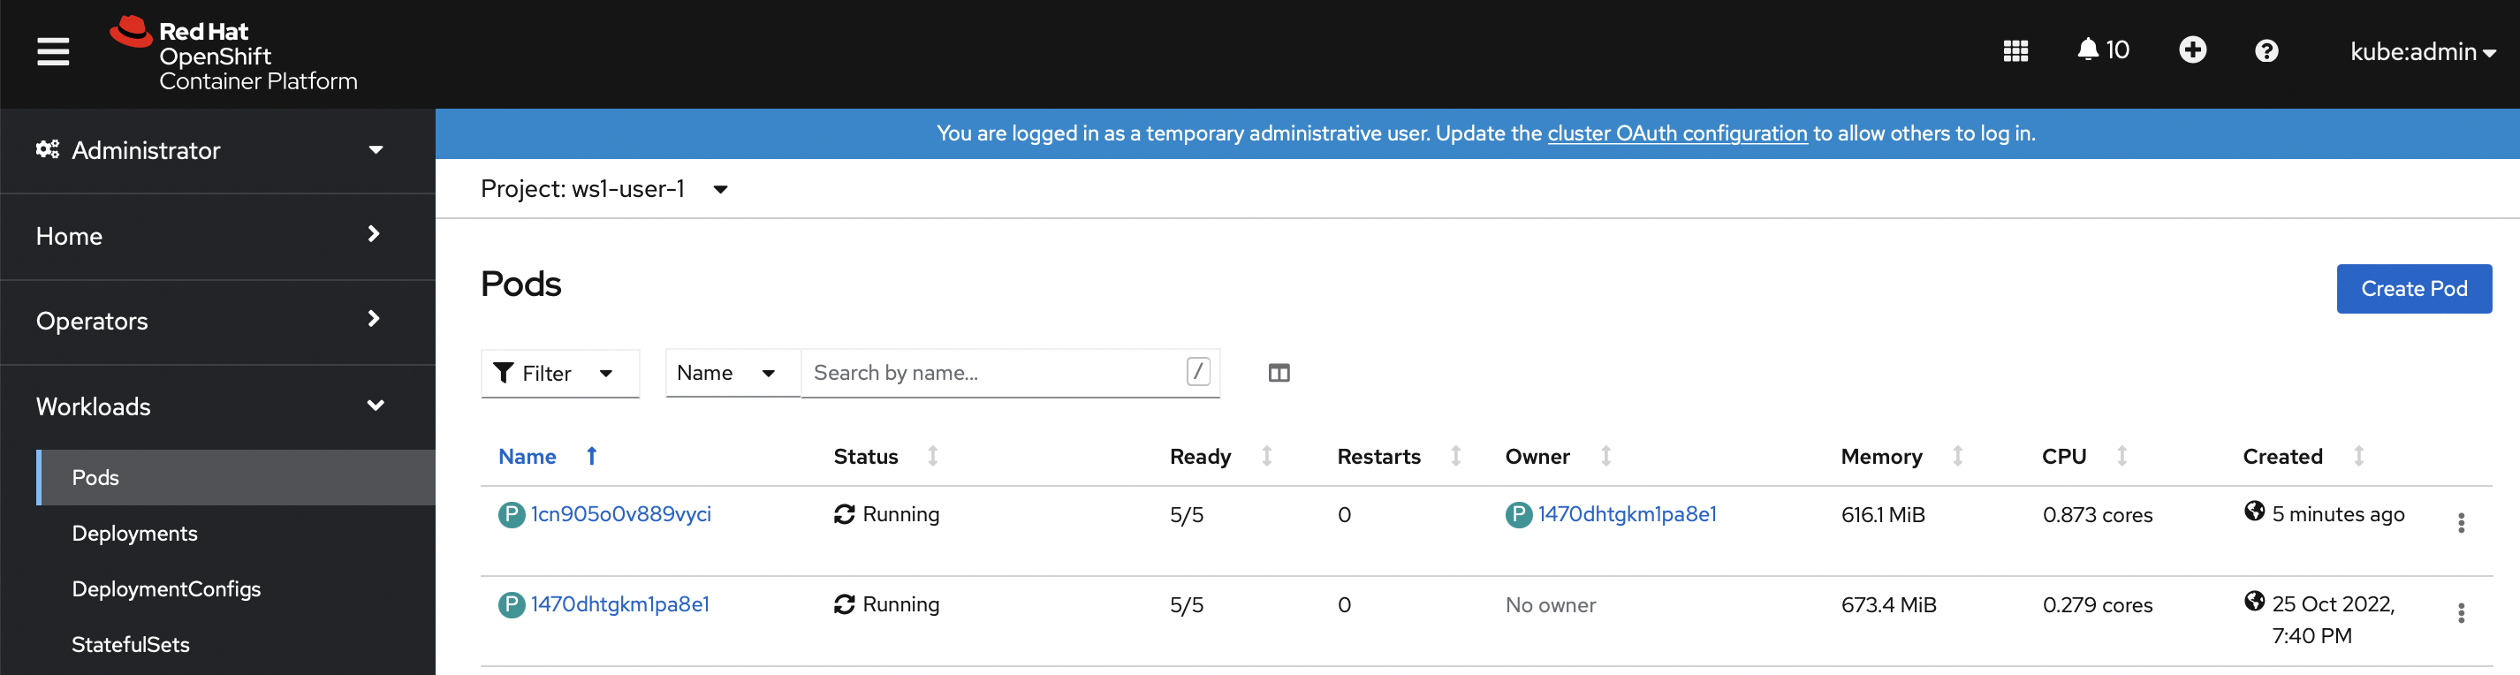This screenshot has width=2520, height=675.
Task: Open the application launcher grid icon
Action: [x=2015, y=51]
